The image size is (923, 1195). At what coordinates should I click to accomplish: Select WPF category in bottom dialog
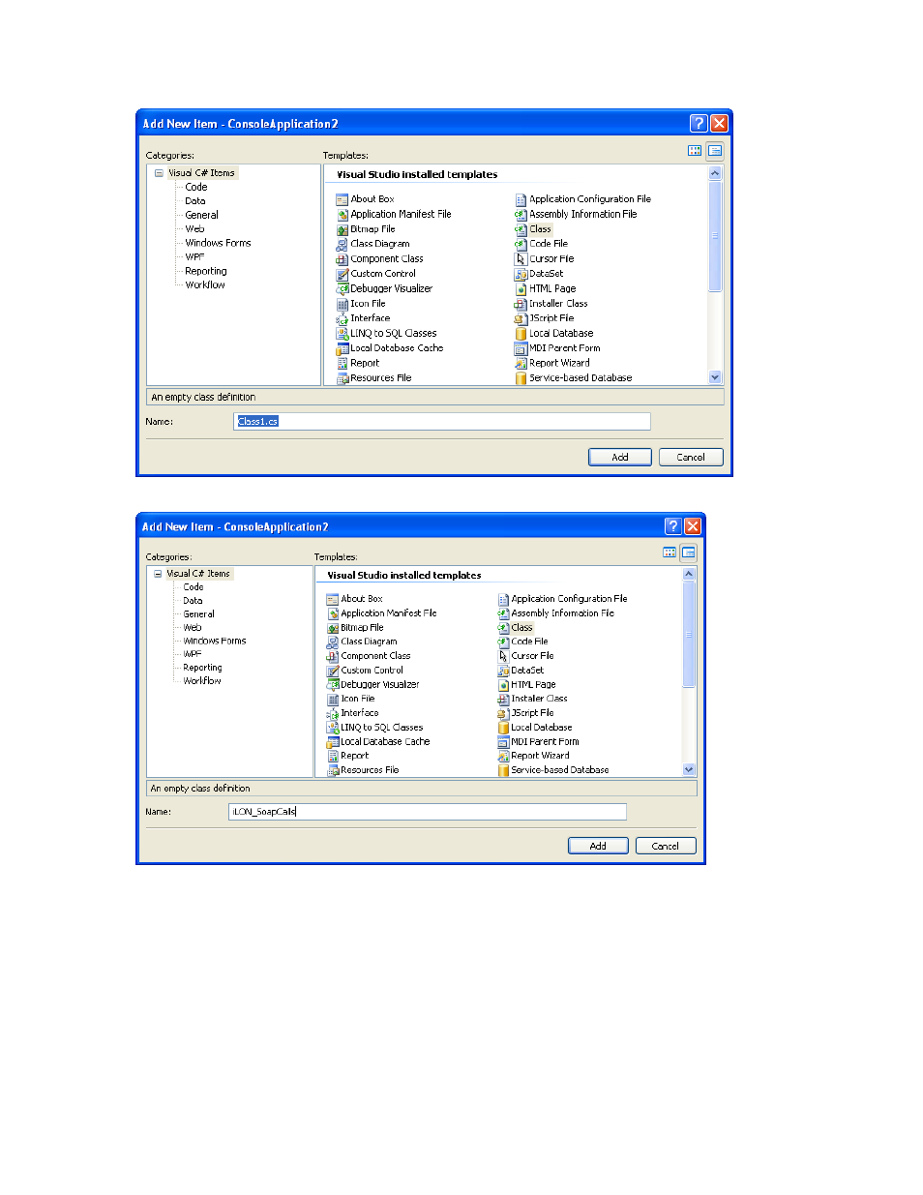[x=193, y=654]
